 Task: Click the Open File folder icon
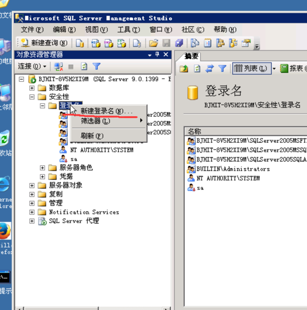click(x=153, y=43)
